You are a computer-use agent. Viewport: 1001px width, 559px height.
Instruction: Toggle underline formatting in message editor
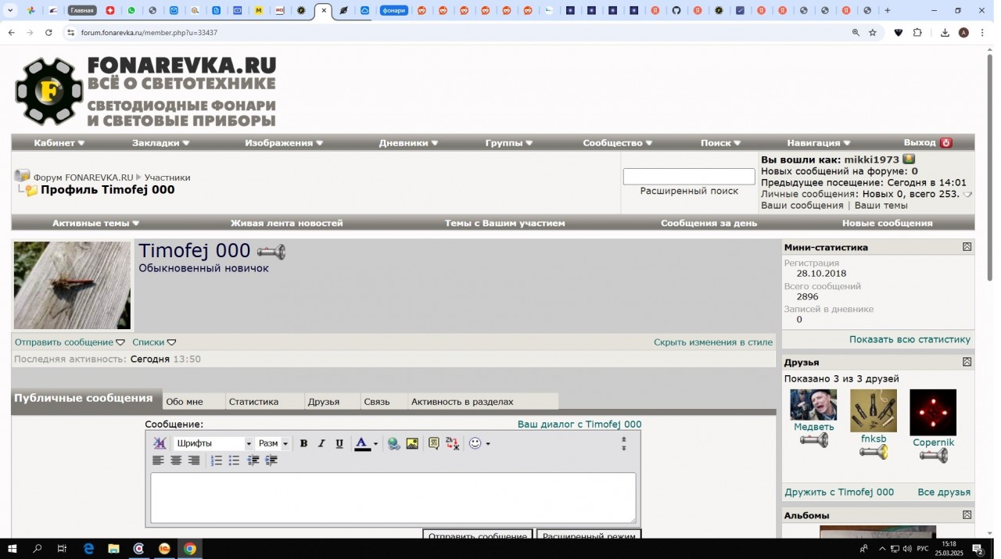coord(339,443)
